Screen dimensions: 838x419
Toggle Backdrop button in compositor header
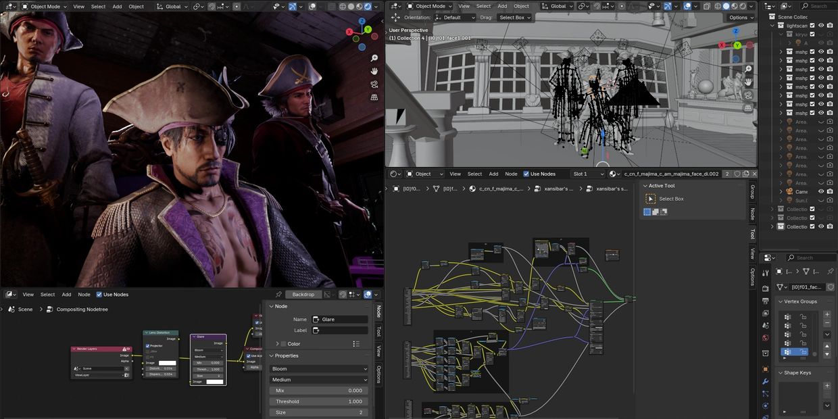303,295
